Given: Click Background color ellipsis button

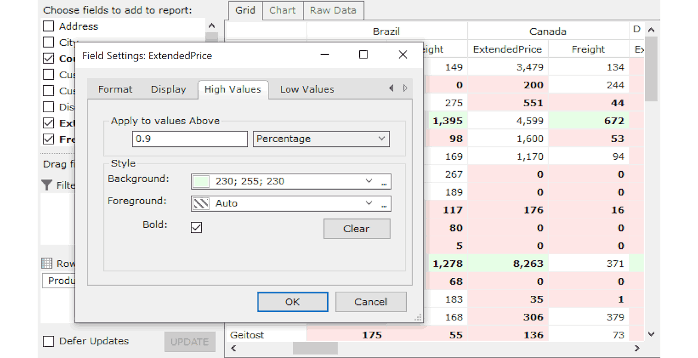Looking at the screenshot, I should (385, 182).
